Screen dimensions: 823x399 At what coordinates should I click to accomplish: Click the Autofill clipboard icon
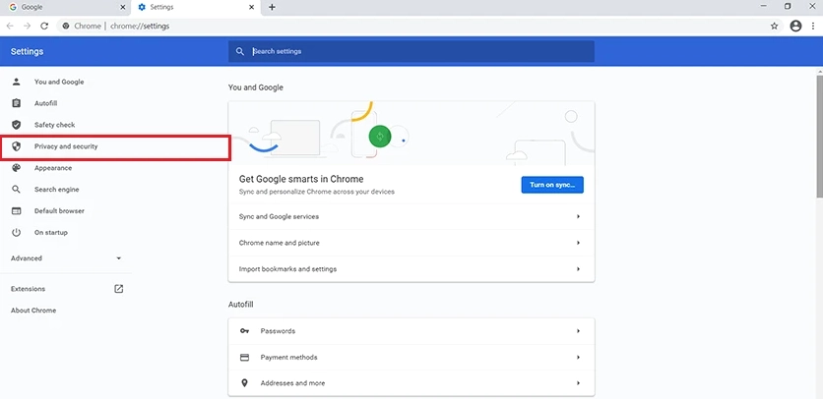(x=17, y=103)
